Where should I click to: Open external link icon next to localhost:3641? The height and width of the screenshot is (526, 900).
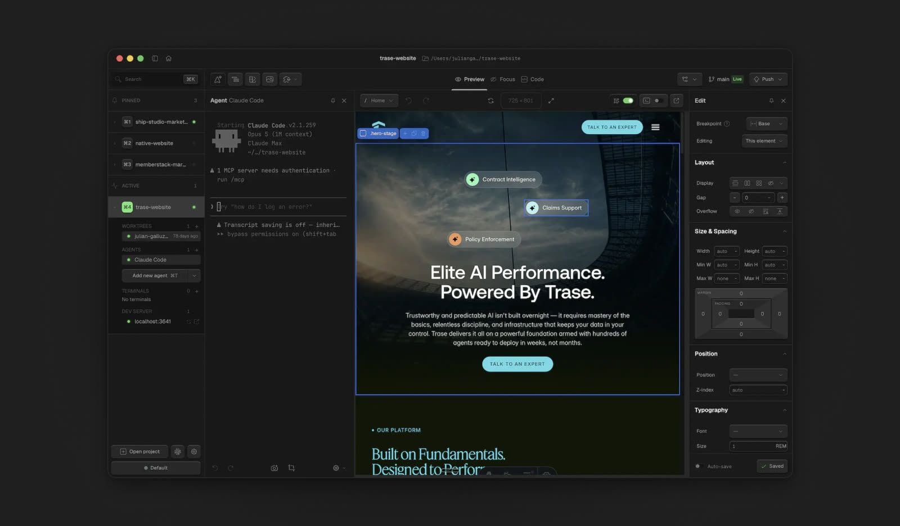tap(196, 321)
